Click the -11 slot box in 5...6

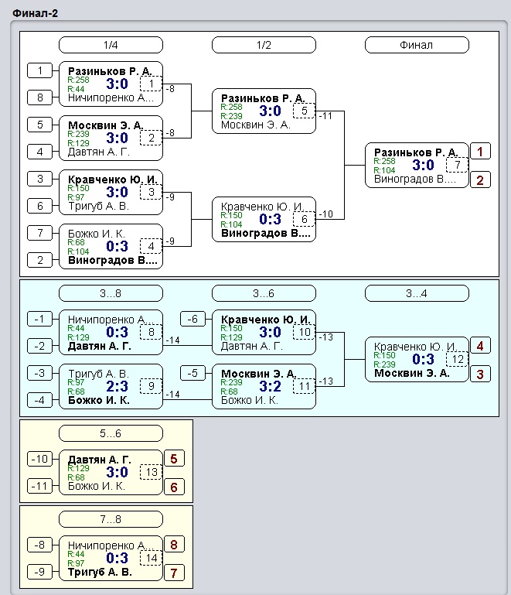[39, 486]
